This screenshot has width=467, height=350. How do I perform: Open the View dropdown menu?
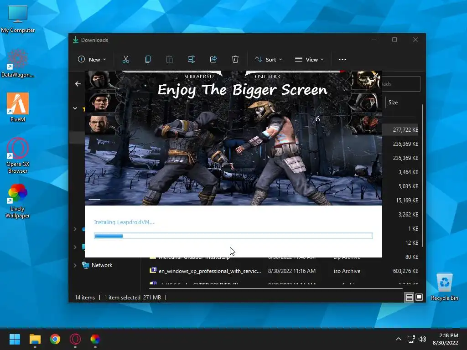point(309,60)
